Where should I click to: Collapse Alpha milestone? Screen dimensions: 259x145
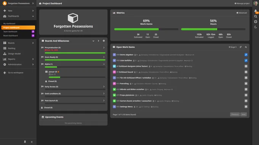click(104, 64)
